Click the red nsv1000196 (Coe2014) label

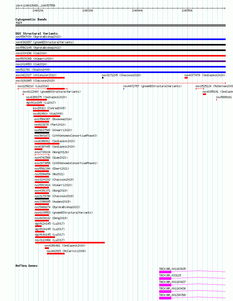click(x=31, y=53)
